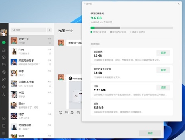
Task: Open the Channels butterfly icon in sidebar
Action: [x=4, y=79]
